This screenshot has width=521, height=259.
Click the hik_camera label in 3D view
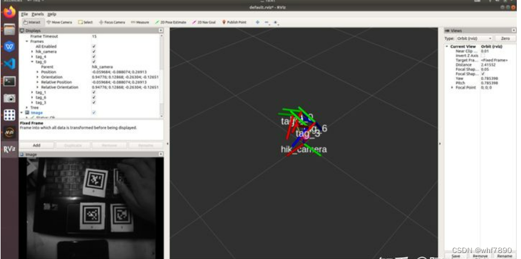[x=304, y=149]
